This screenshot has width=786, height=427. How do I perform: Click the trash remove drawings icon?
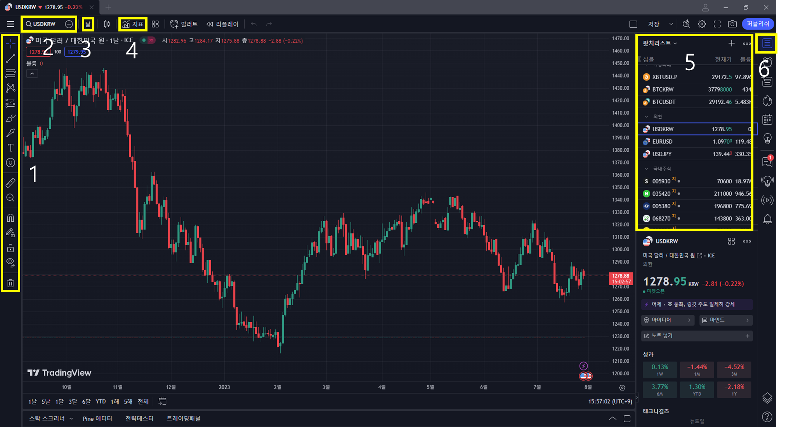point(10,283)
